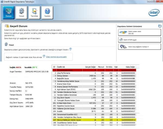Open the Durum status tab
163x129 pixels.
[8, 13]
